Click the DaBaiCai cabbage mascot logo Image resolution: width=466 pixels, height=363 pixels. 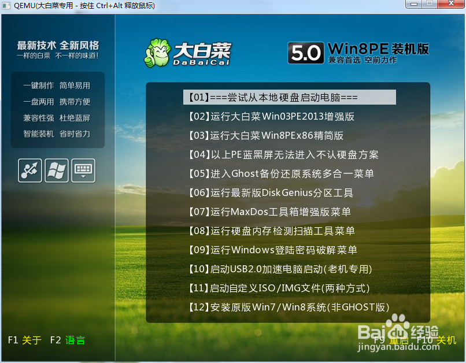coord(157,53)
